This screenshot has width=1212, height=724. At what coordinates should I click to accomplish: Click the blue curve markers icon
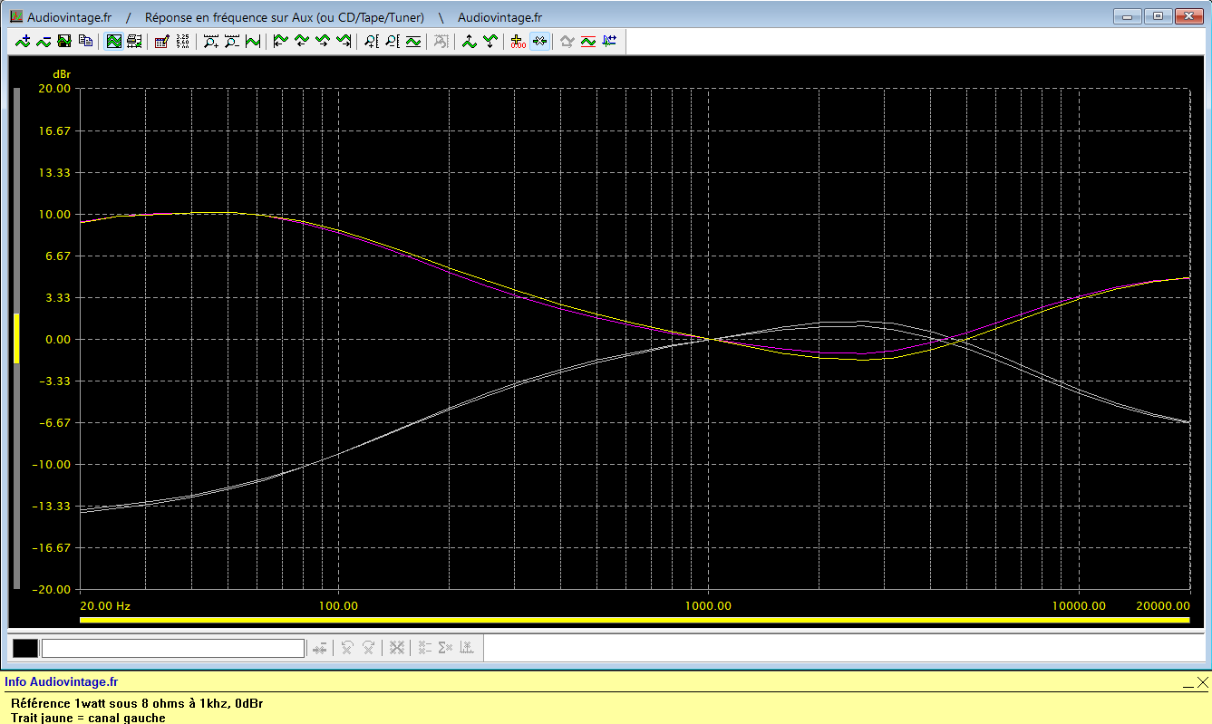609,41
